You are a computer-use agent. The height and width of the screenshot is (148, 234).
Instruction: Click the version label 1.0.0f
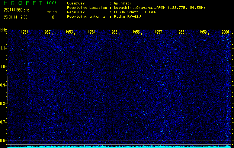tap(51, 3)
